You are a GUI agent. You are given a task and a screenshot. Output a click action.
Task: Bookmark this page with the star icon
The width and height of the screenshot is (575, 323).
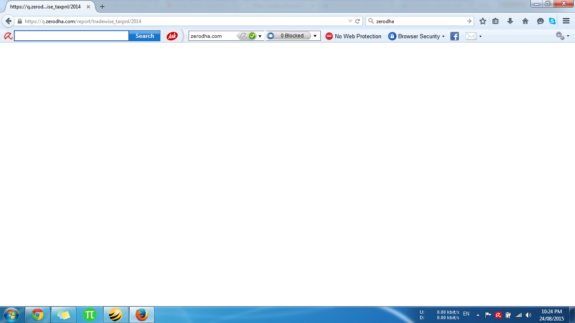tap(483, 21)
